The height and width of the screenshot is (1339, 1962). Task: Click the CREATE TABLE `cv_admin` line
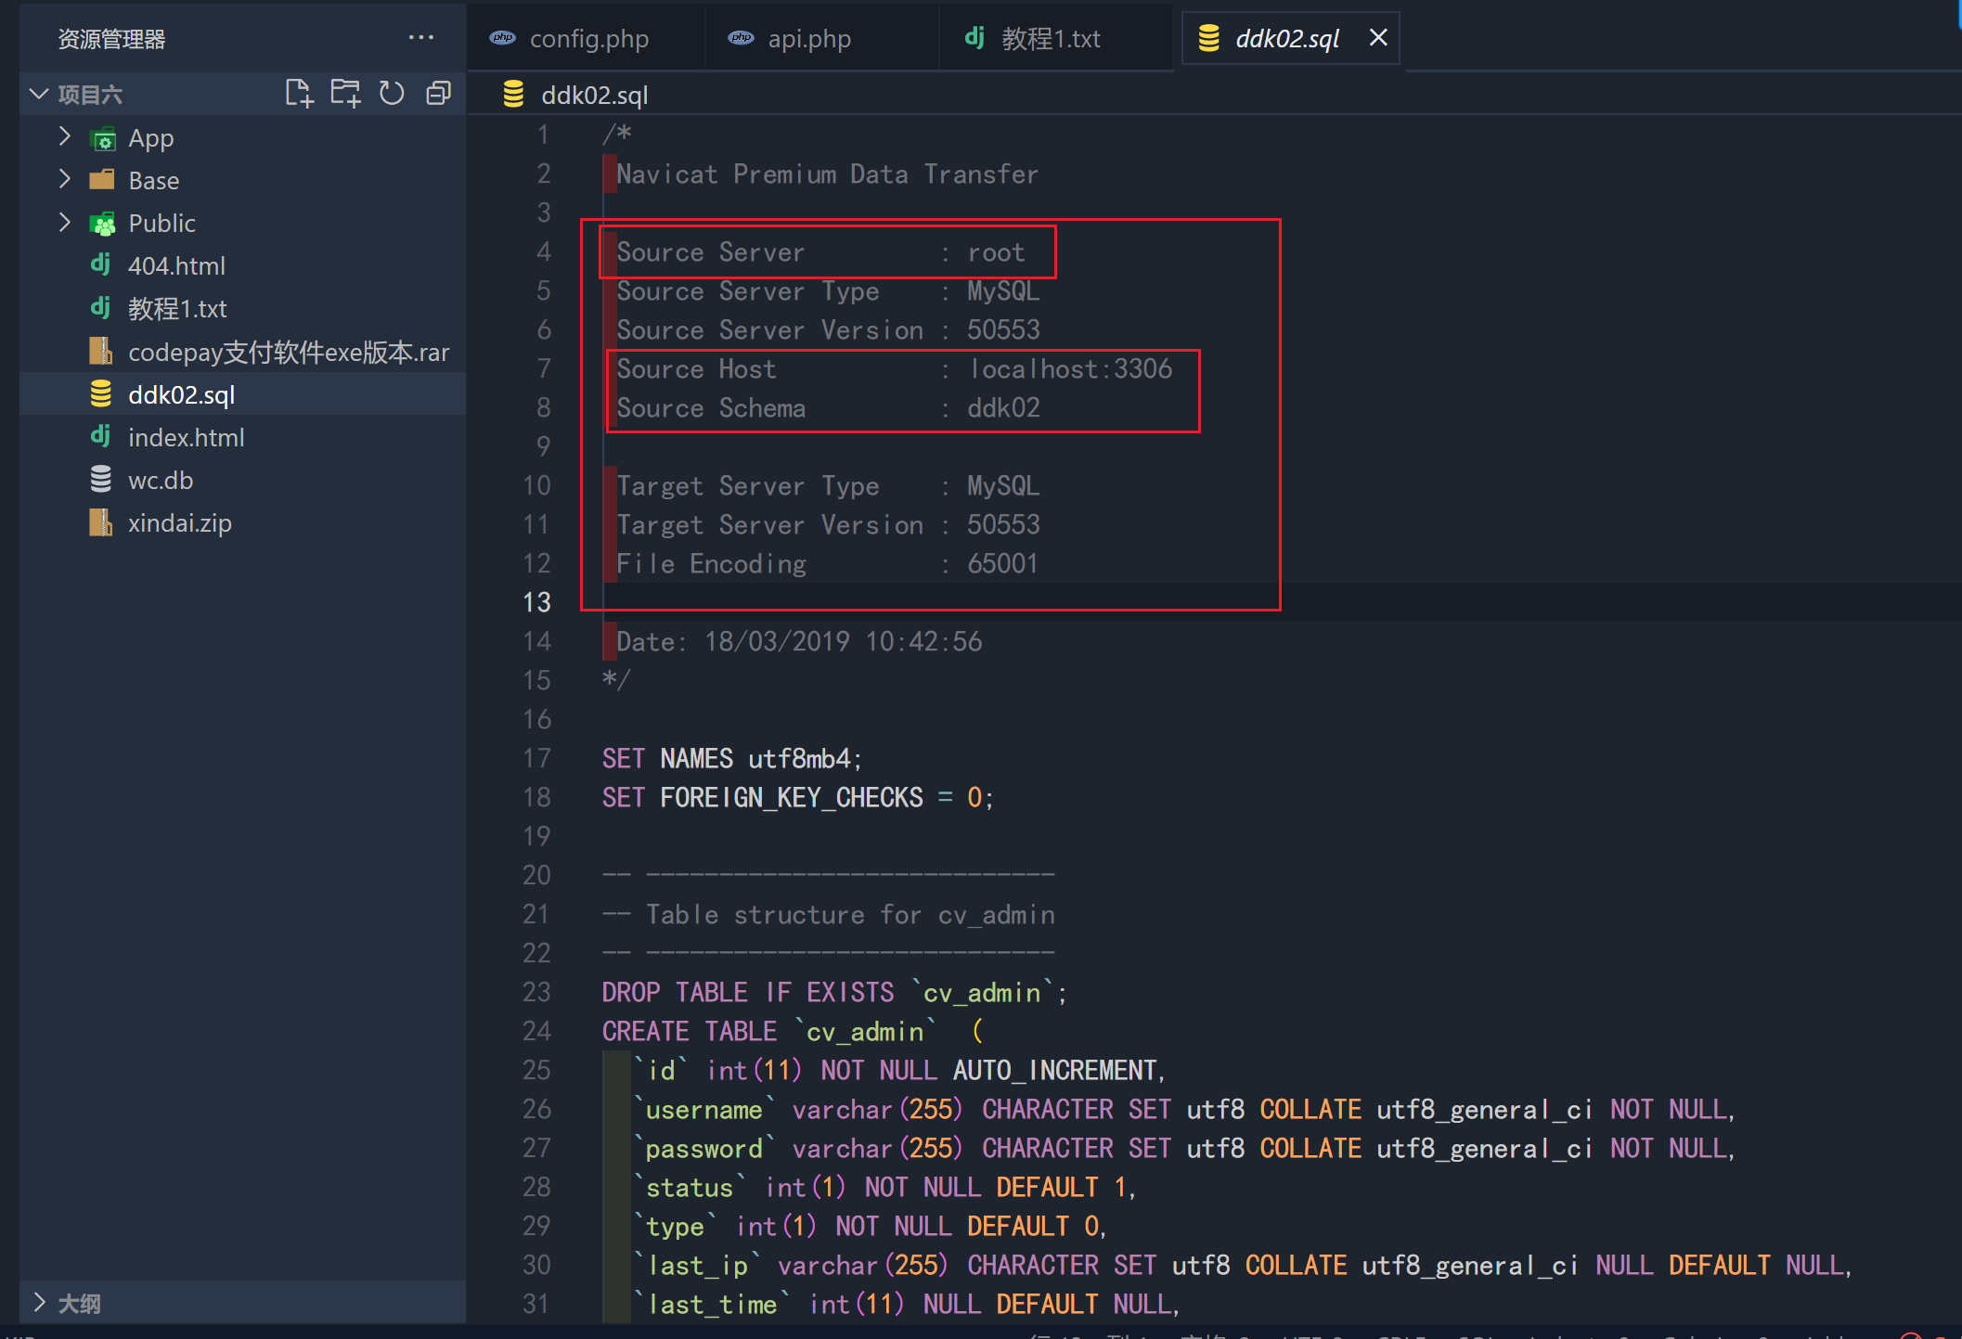click(792, 1032)
